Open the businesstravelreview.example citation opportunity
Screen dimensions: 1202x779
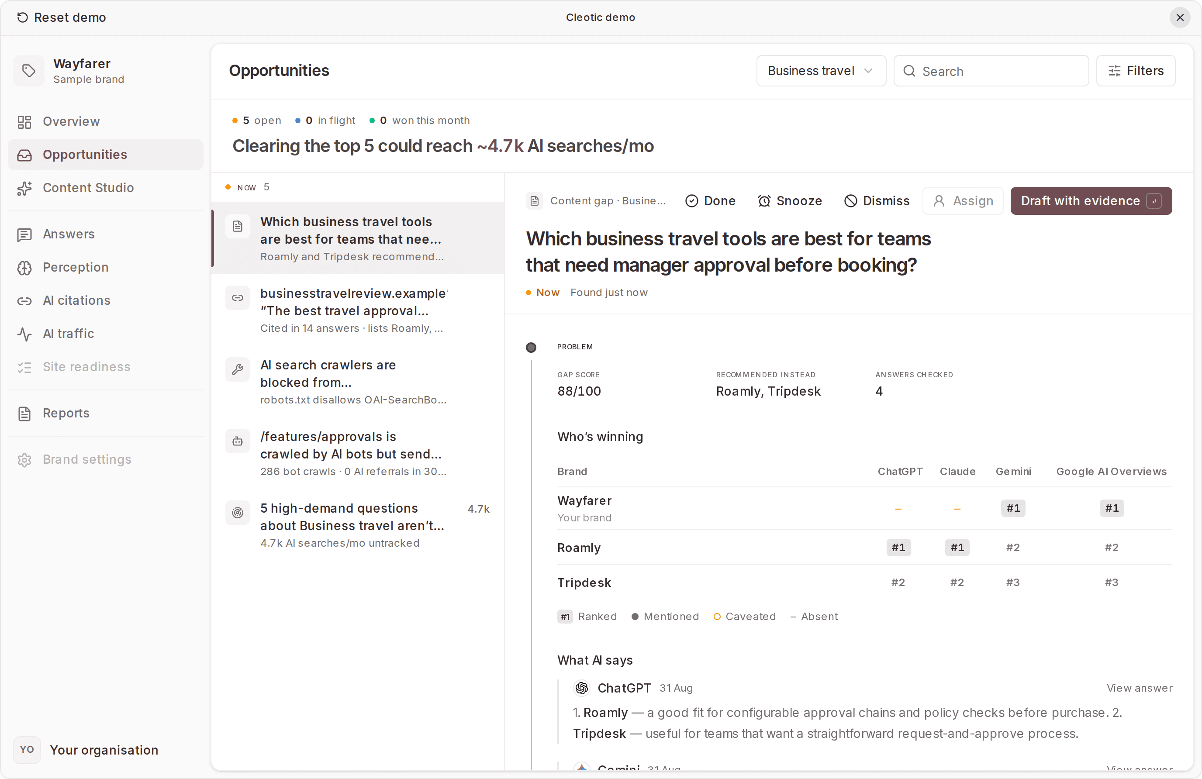tap(358, 310)
